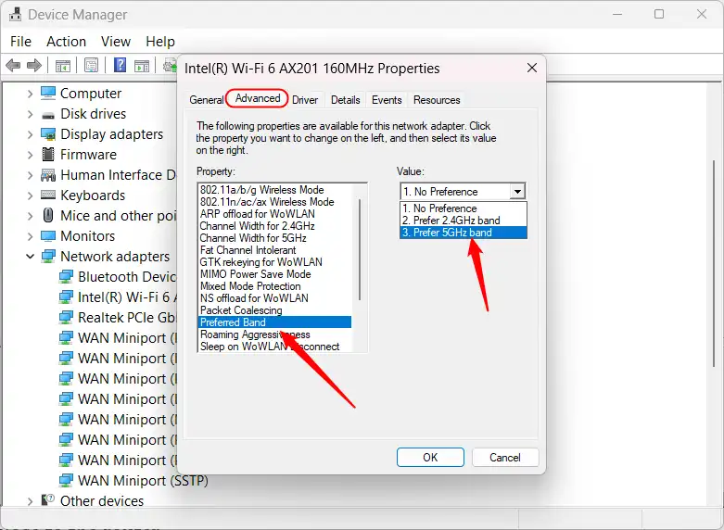The height and width of the screenshot is (530, 724).
Task: Select 'Mixed Mode Protection' property
Action: (x=275, y=285)
